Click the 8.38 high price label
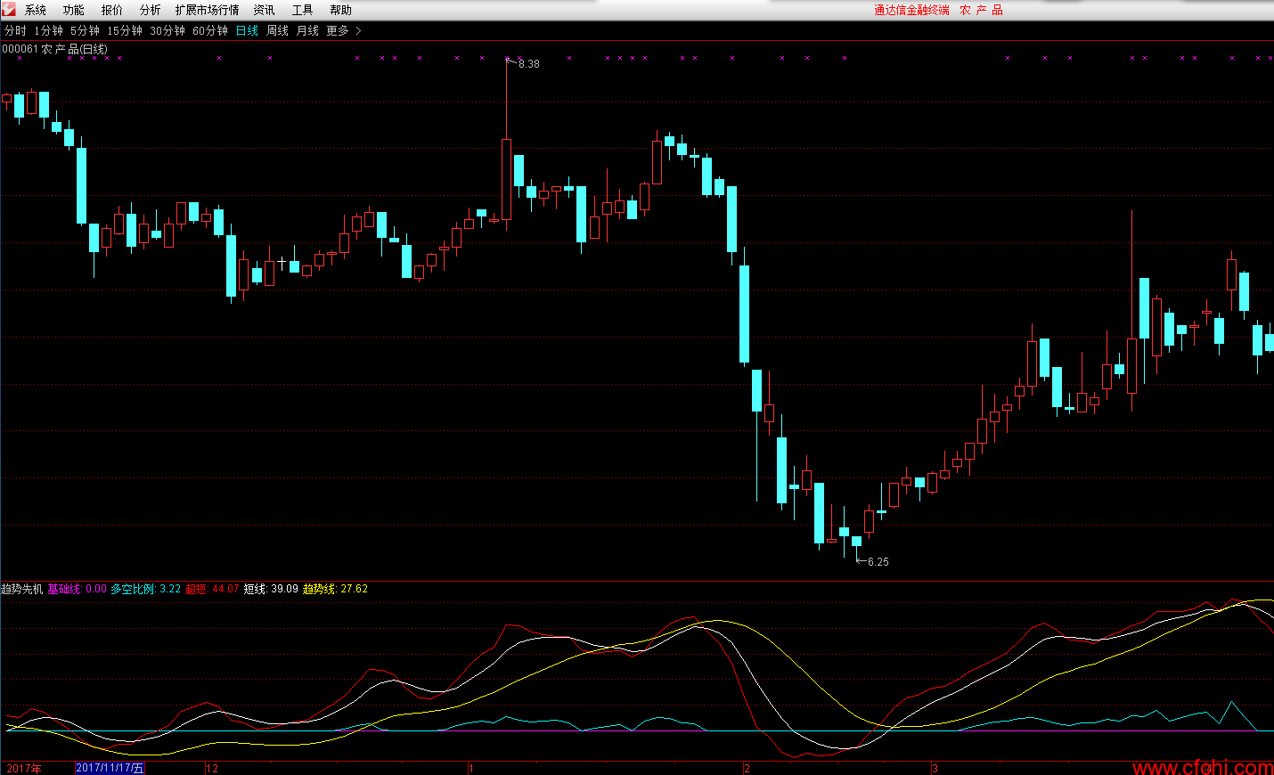1274x775 pixels. [x=529, y=64]
